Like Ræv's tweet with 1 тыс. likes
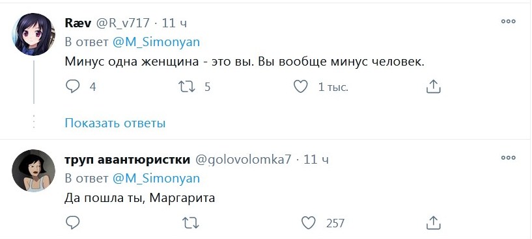The width and height of the screenshot is (532, 239). coord(300,87)
